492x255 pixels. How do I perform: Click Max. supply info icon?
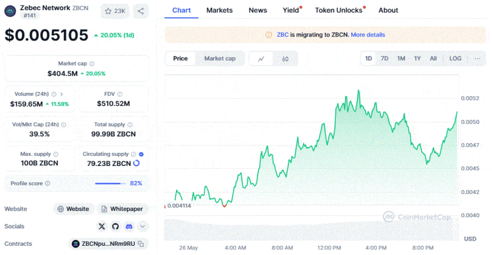coord(56,154)
